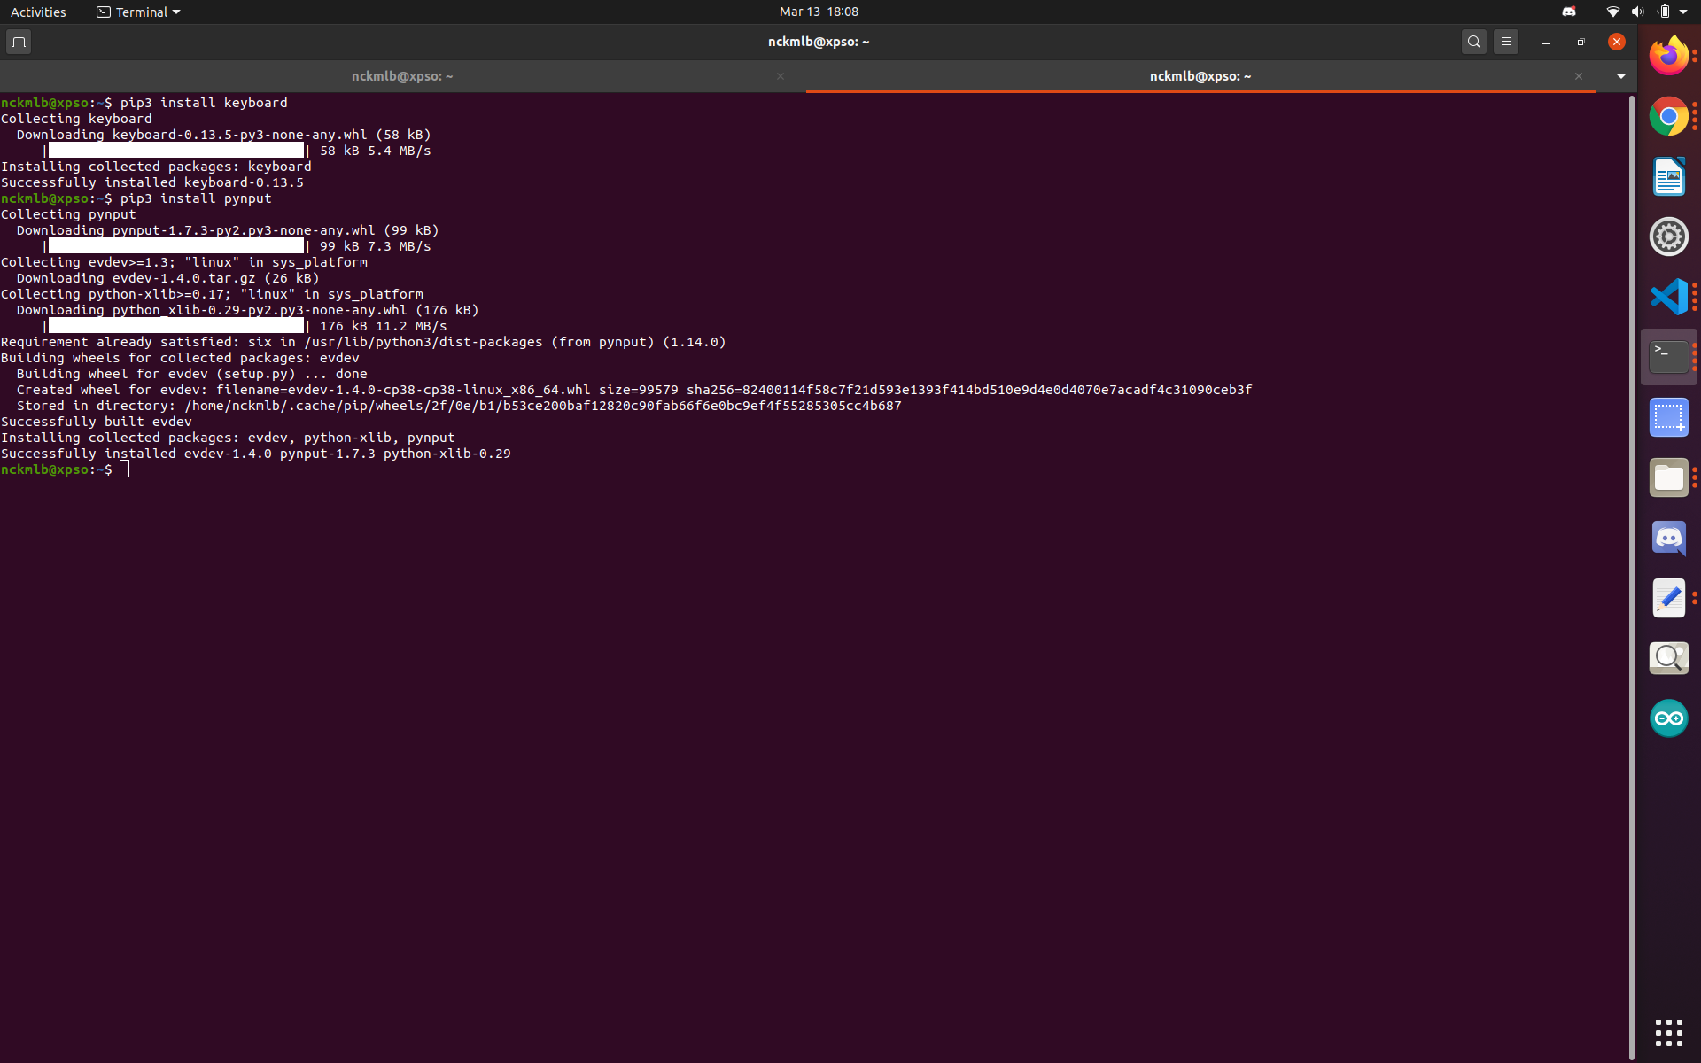Switch to the first terminal tab
1701x1063 pixels.
pyautogui.click(x=401, y=76)
